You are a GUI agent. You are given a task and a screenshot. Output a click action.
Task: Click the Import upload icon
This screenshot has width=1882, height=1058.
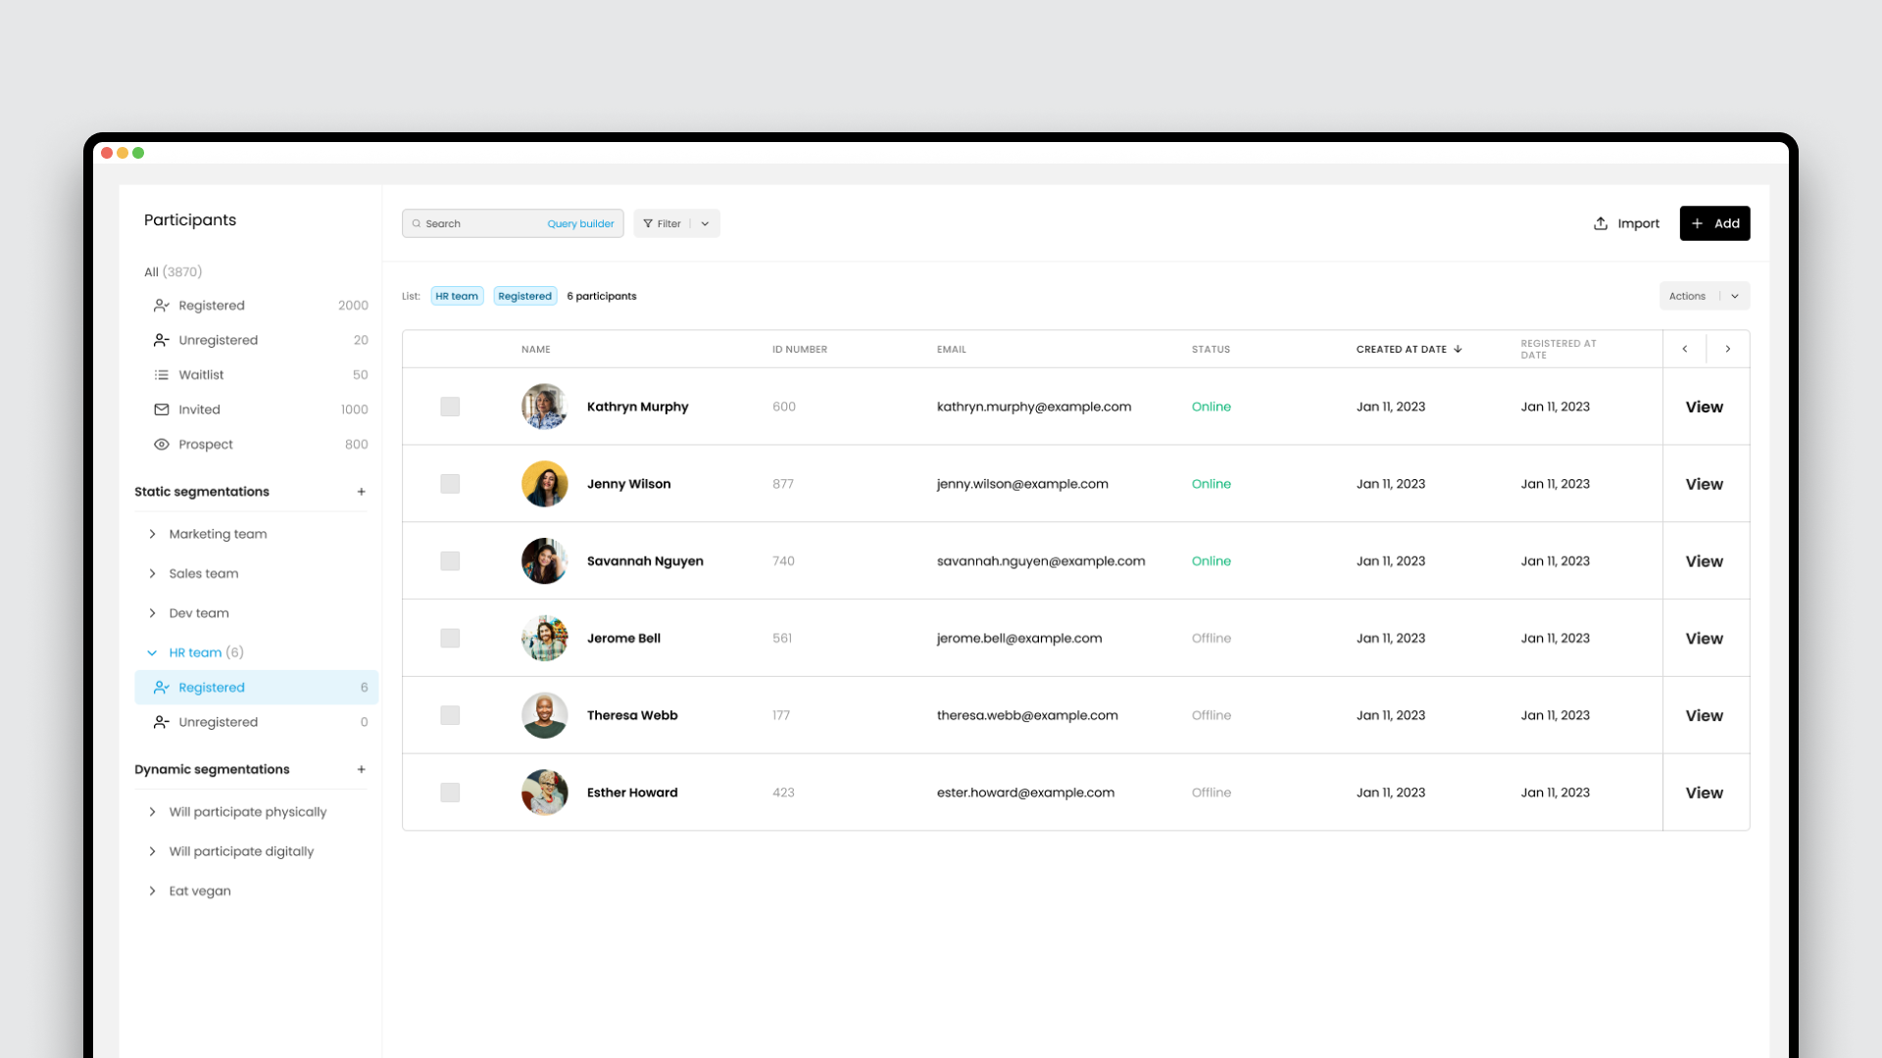coord(1601,223)
